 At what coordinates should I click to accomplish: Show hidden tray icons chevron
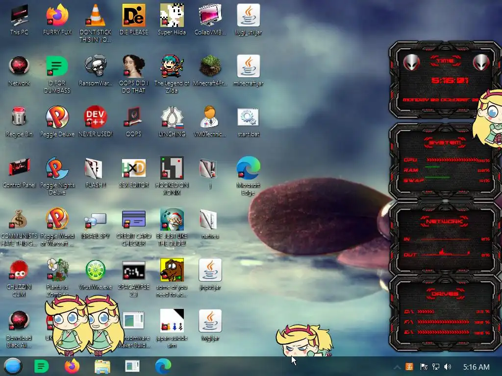tap(397, 367)
